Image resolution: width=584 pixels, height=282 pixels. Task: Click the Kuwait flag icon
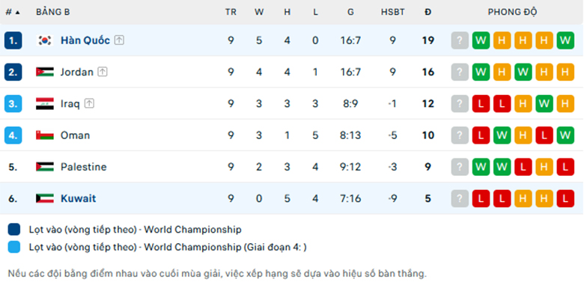(x=45, y=198)
